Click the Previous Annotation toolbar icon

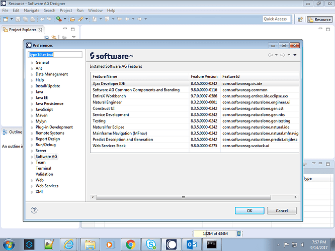(x=107, y=19)
